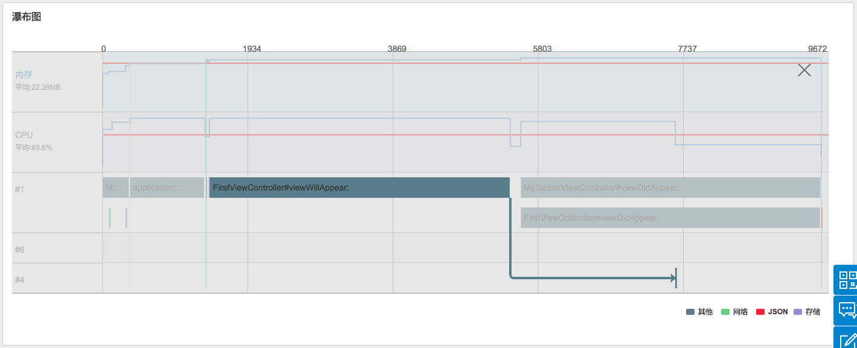The image size is (857, 348).
Task: Close the waterfall detail with the X icon
Action: pyautogui.click(x=804, y=70)
